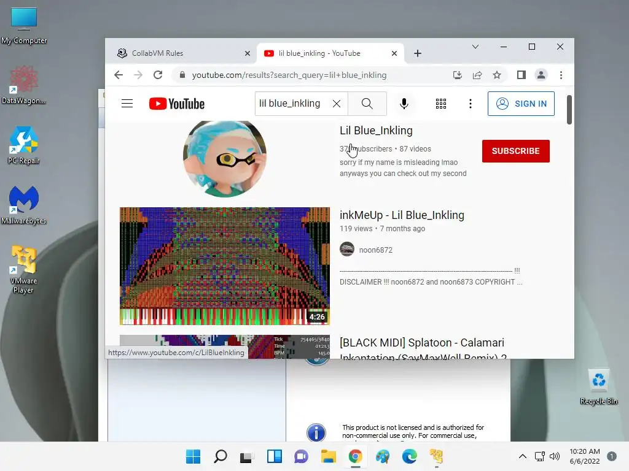Share this page via the share icon
Image resolution: width=629 pixels, height=471 pixels.
point(477,75)
